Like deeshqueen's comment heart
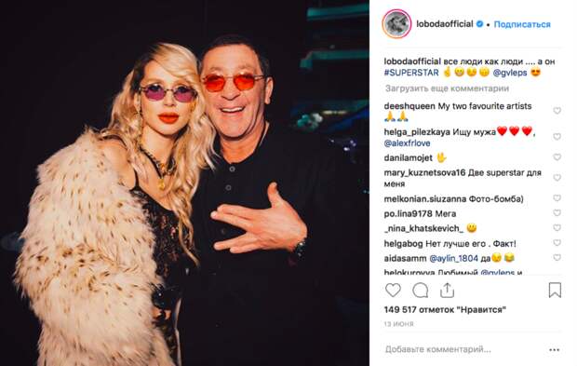The image size is (577, 366). click(x=557, y=111)
